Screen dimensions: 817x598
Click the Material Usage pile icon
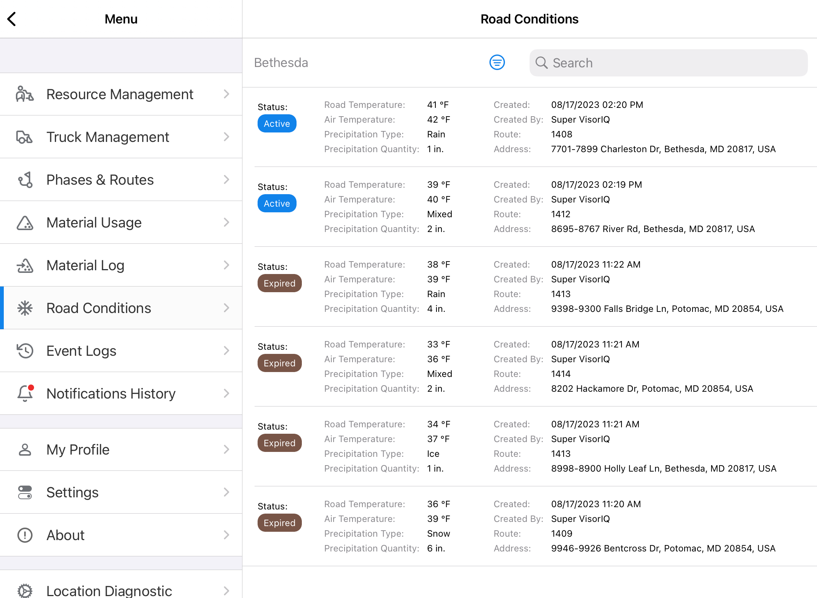(25, 223)
